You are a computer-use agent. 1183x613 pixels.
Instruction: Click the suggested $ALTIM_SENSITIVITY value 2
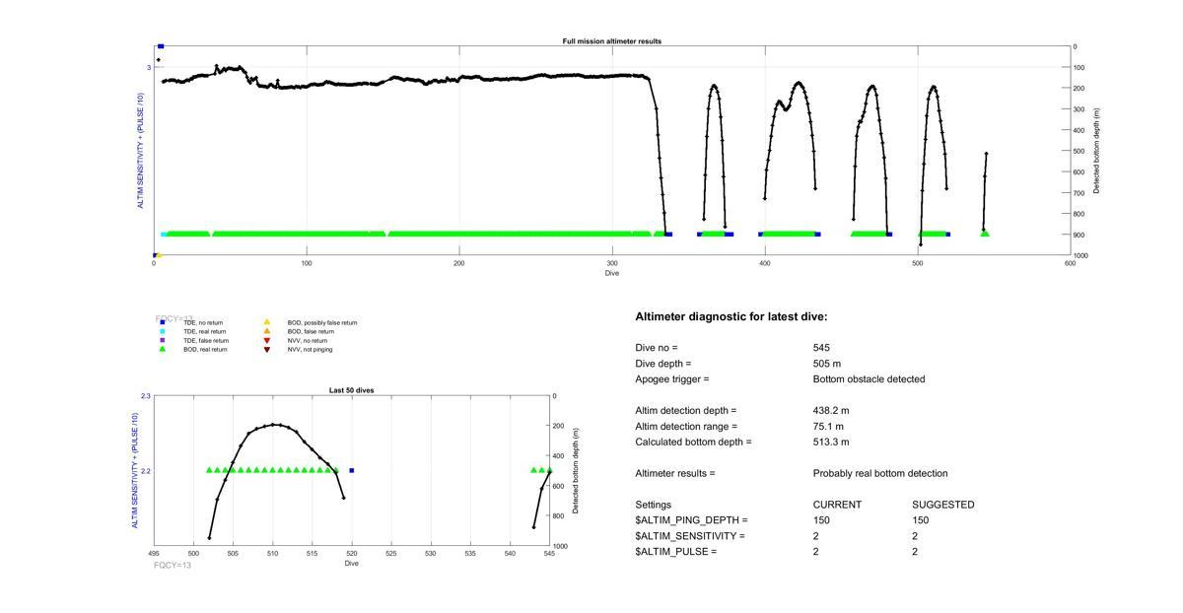(915, 536)
